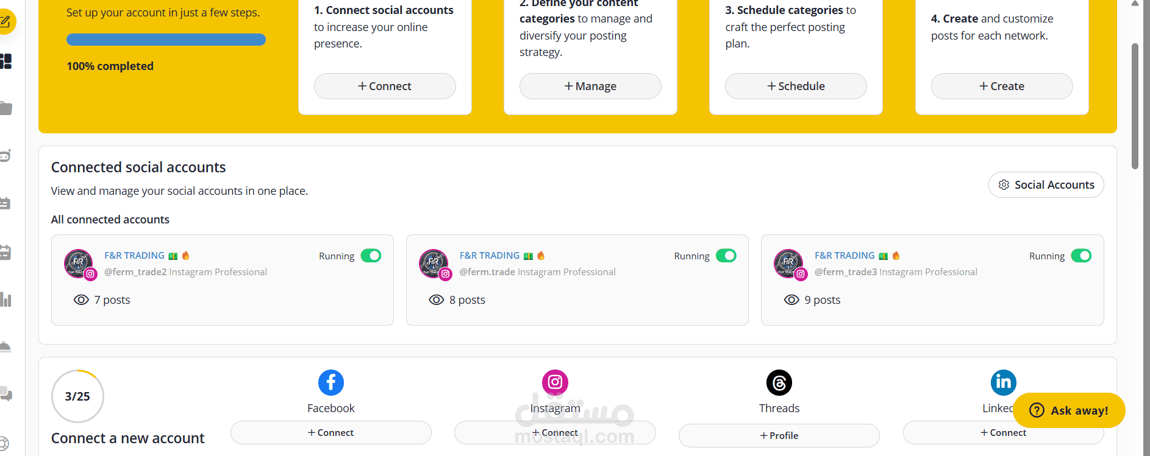Click Connect under Connect social accounts step

point(385,86)
